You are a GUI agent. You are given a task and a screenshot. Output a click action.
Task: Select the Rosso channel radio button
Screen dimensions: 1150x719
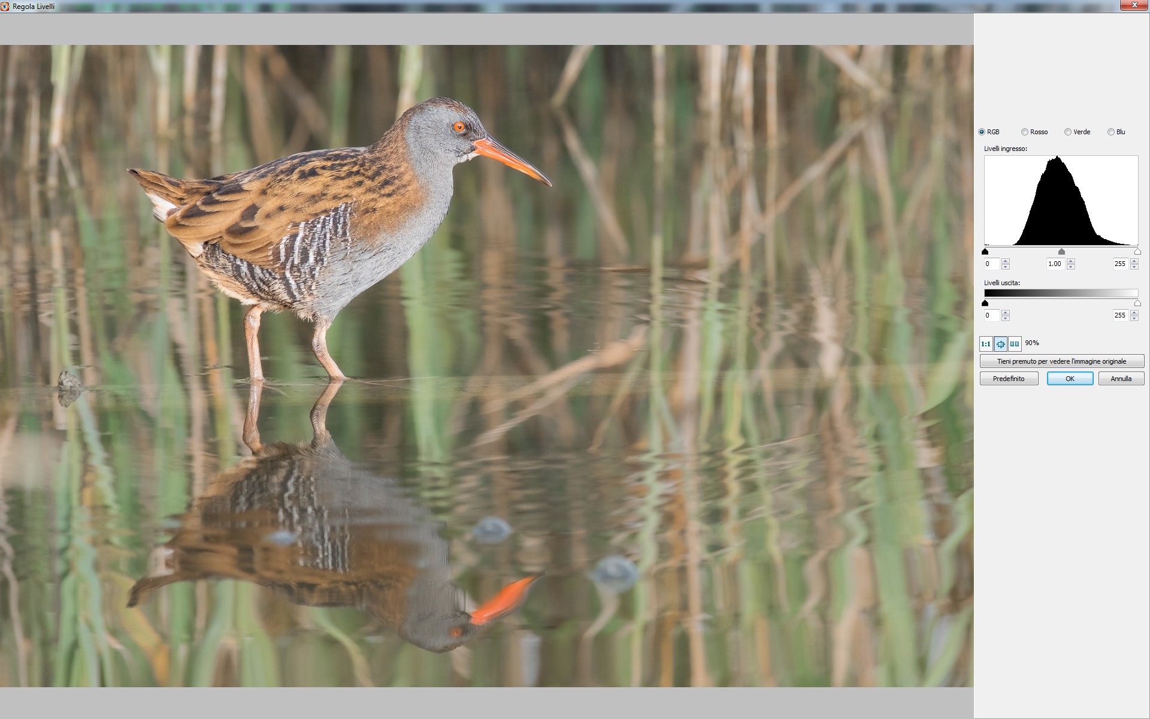click(1025, 132)
